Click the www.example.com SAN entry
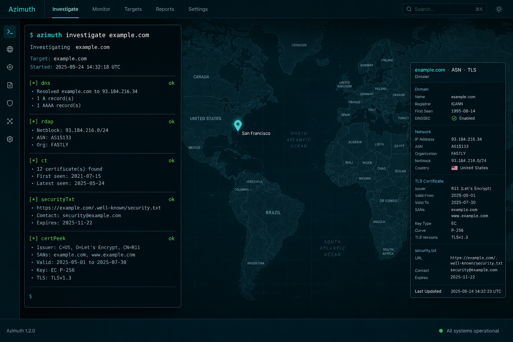This screenshot has height=342, width=513. pos(470,216)
